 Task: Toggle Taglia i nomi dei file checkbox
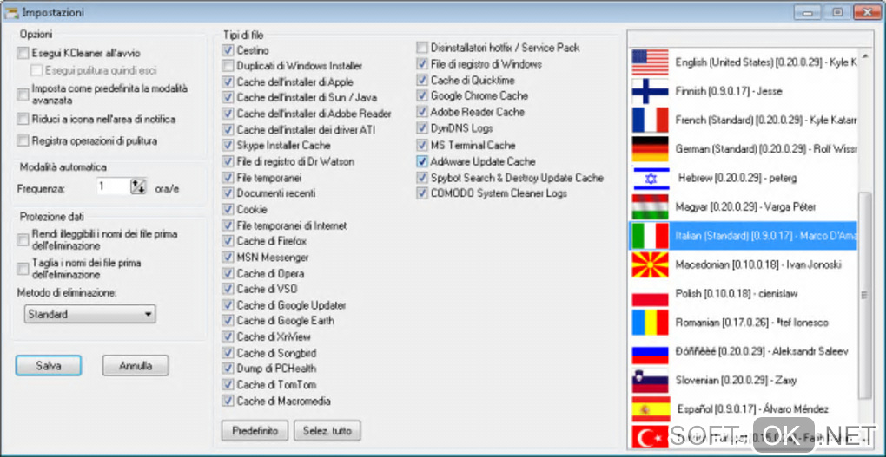23,269
